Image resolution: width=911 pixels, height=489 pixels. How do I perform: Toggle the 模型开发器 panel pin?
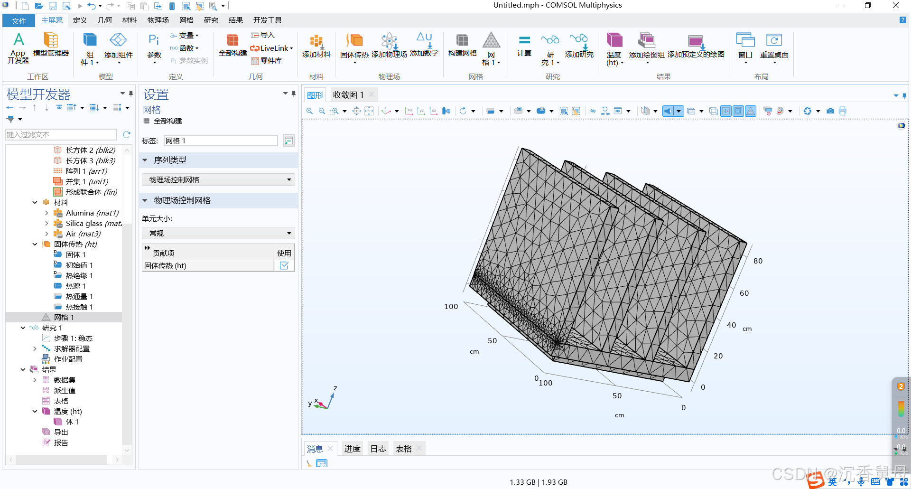pos(131,94)
